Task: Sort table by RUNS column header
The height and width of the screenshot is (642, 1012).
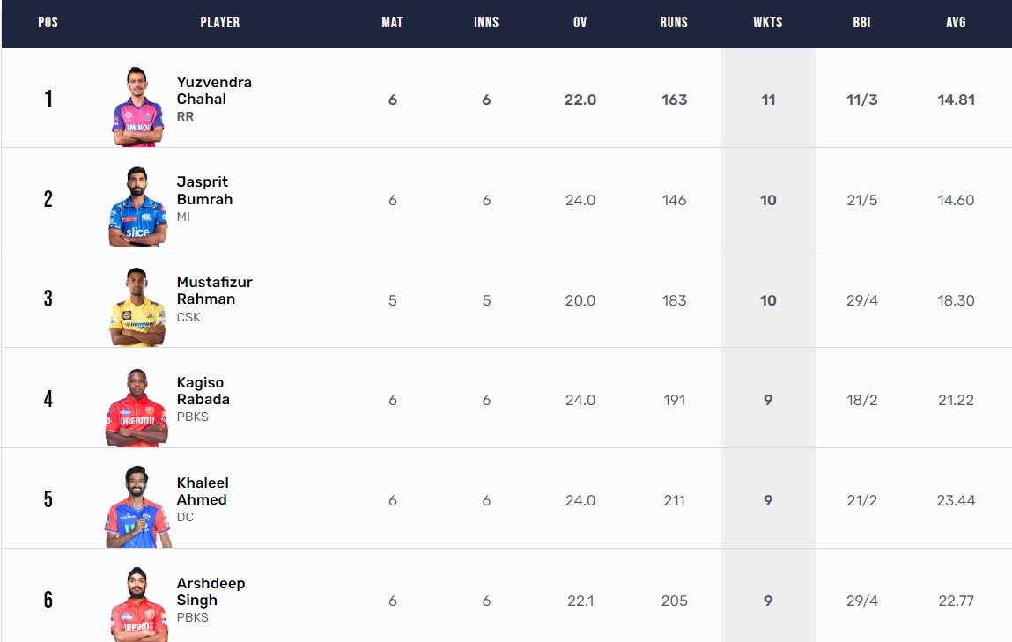Action: tap(674, 23)
